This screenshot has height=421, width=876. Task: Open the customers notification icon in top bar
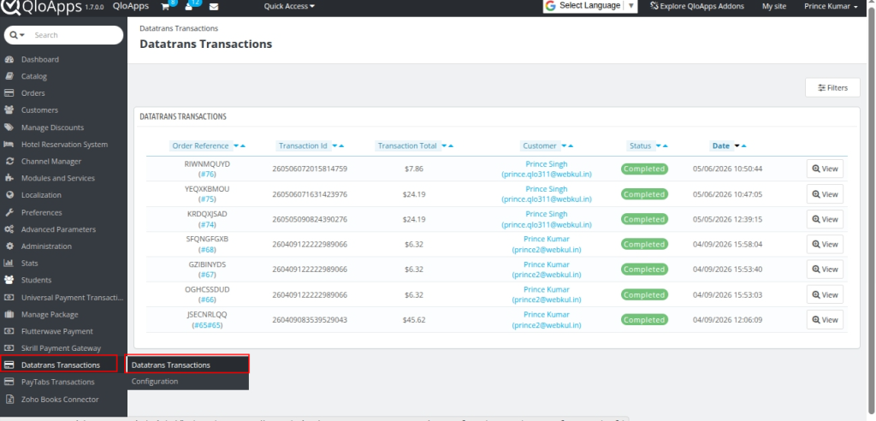189,6
